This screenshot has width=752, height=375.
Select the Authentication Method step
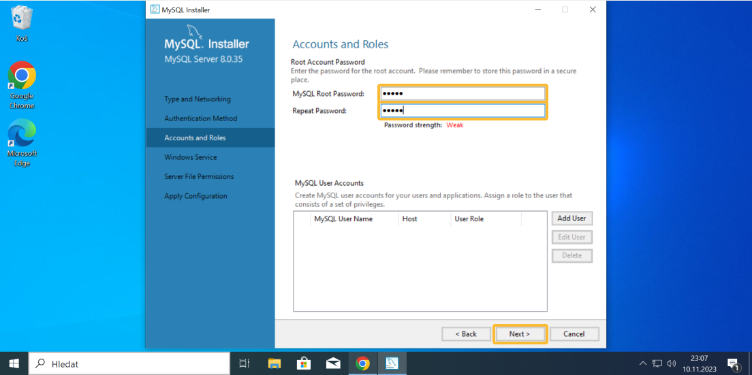201,118
